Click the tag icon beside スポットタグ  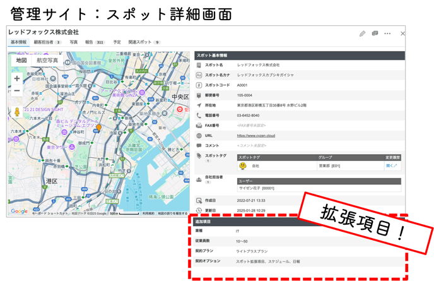(199, 156)
